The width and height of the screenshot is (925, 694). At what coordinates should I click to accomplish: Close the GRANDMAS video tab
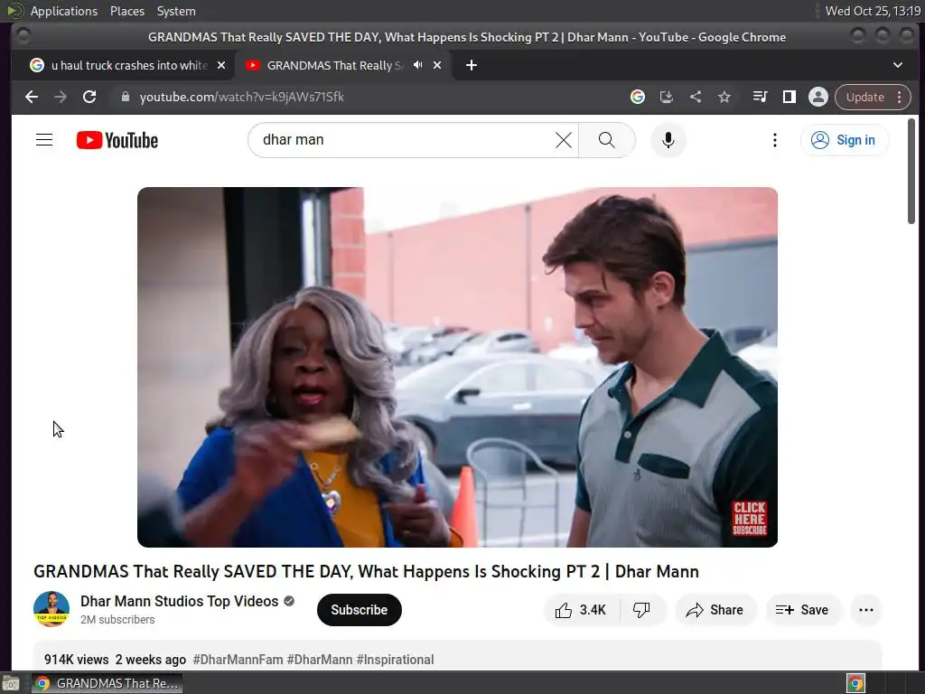pos(437,65)
